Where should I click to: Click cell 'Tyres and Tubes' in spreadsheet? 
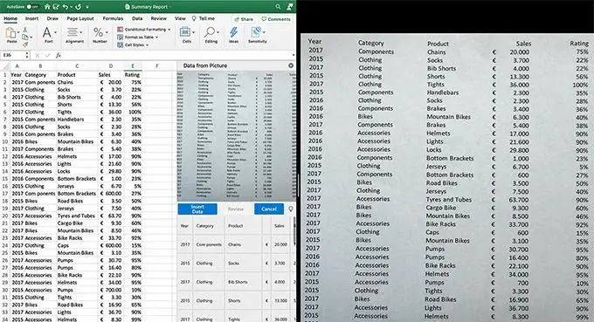click(x=77, y=216)
